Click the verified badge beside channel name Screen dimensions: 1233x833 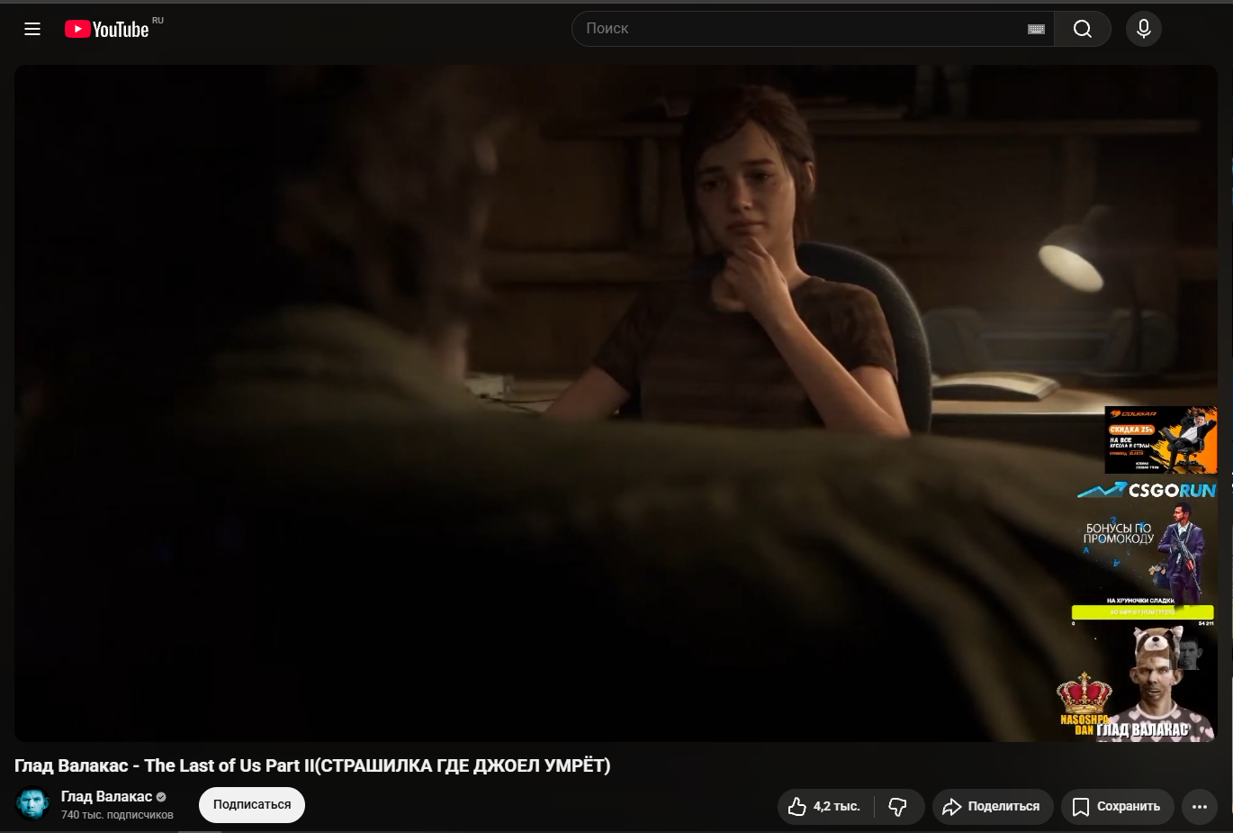pos(162,797)
